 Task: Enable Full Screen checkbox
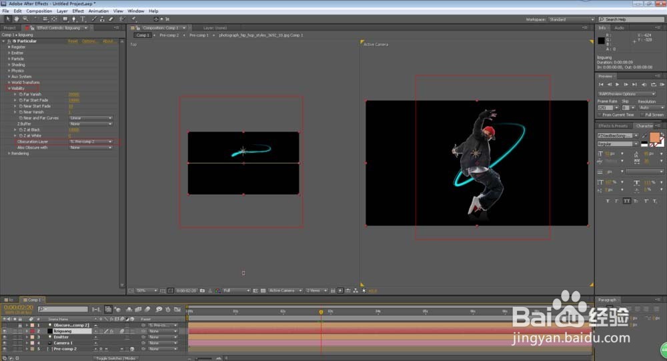tap(642, 115)
